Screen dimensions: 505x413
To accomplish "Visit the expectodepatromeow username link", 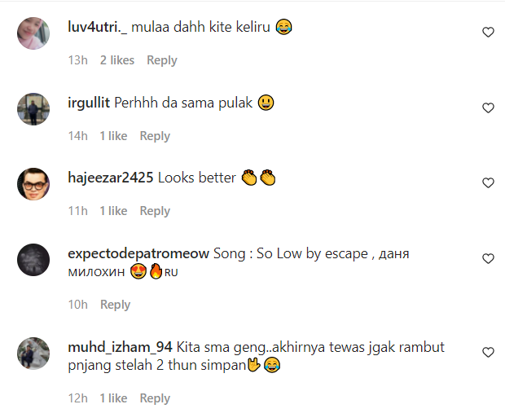I will [x=138, y=253].
